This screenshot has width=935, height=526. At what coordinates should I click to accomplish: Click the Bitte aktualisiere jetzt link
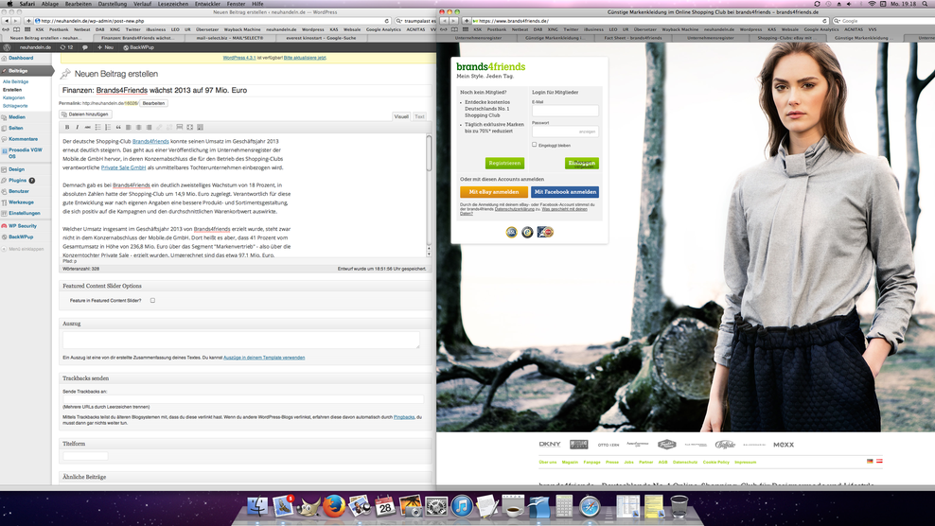pyautogui.click(x=305, y=58)
